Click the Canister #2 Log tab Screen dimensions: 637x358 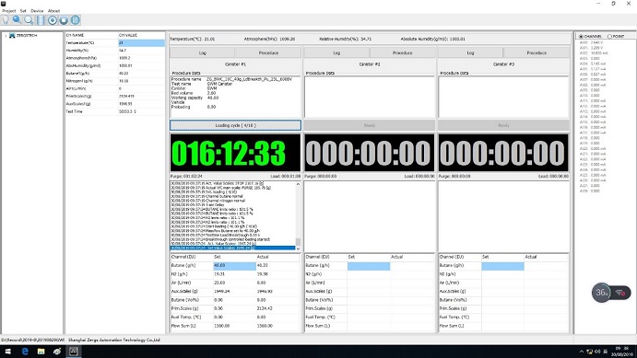click(x=336, y=52)
